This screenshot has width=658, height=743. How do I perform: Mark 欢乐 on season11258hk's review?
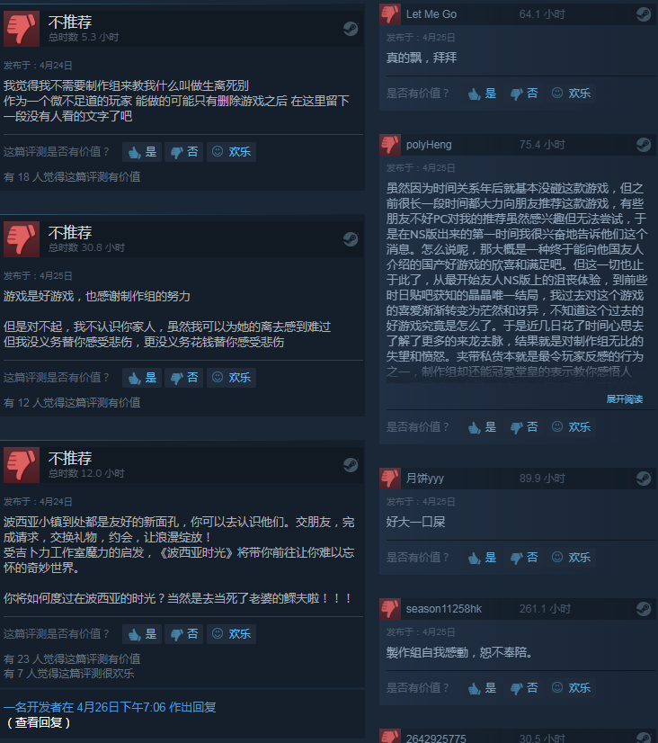572,688
